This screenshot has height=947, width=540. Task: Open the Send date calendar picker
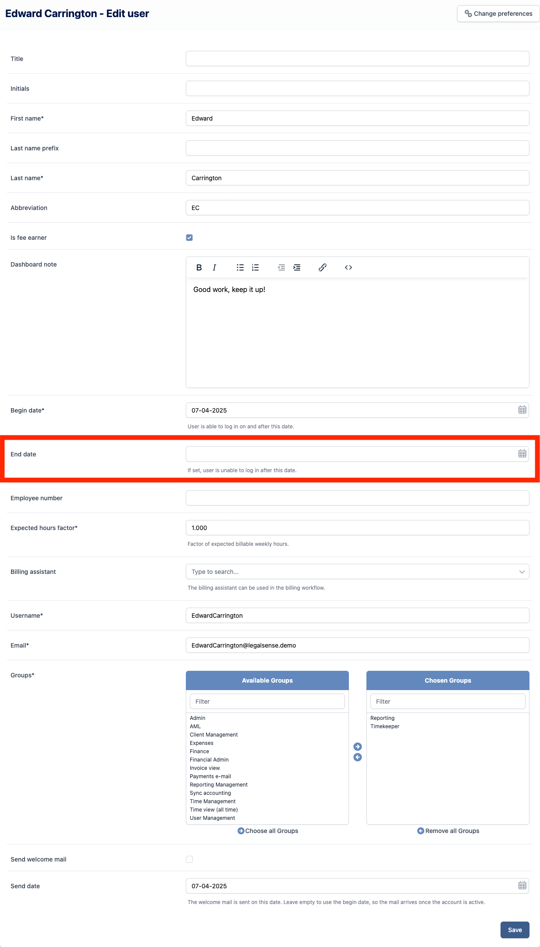point(522,886)
